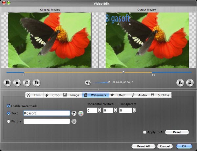Click the Cancel button
Viewport: 197px width, 151px height.
pyautogui.click(x=165, y=146)
